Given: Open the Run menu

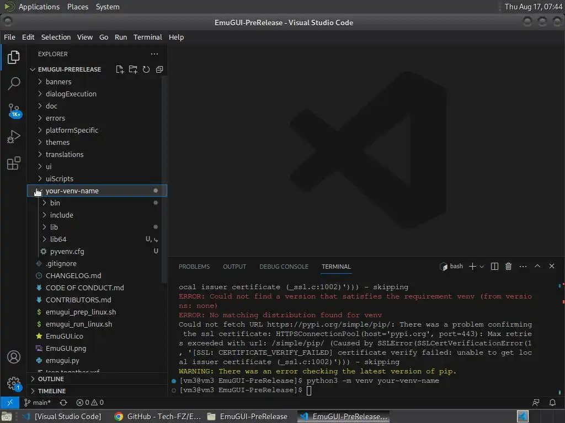Looking at the screenshot, I should pos(121,37).
